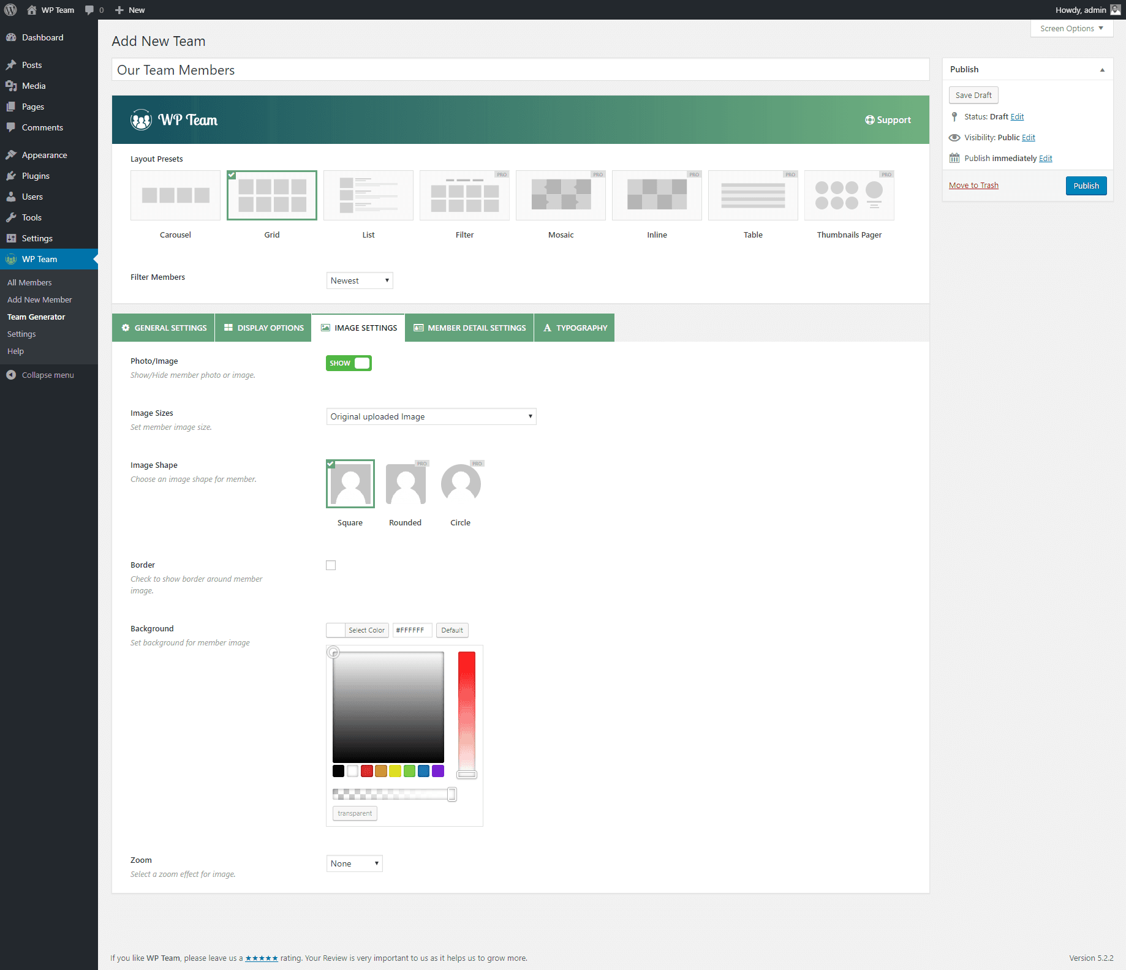Select the Circle image shape icon
This screenshot has width=1126, height=970.
(461, 484)
